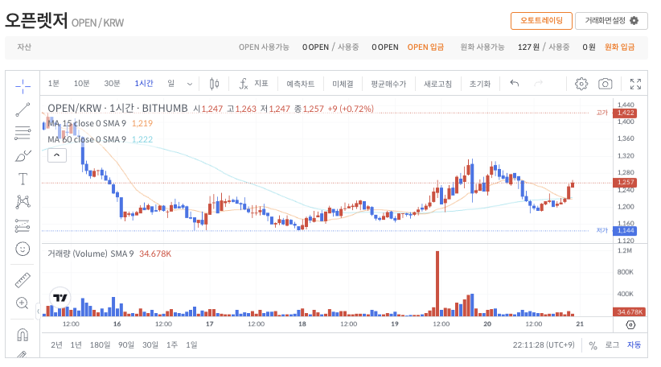Toggle the auto scale option
The height and width of the screenshot is (367, 661).
click(x=634, y=345)
